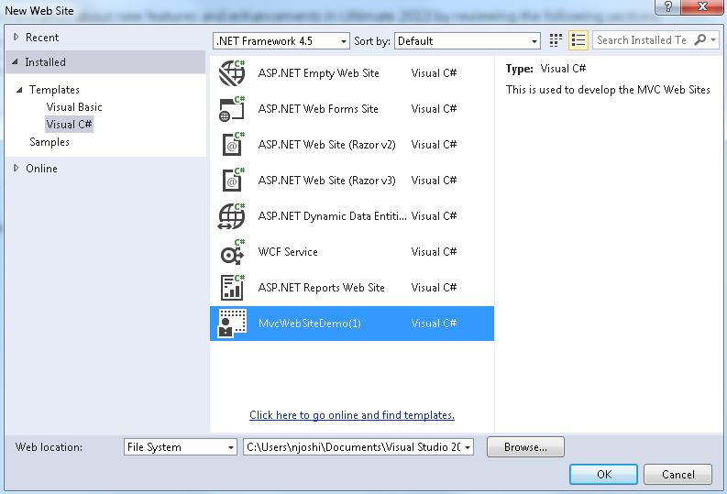This screenshot has width=727, height=494.
Task: Switch to medium icons list view
Action: (x=578, y=40)
